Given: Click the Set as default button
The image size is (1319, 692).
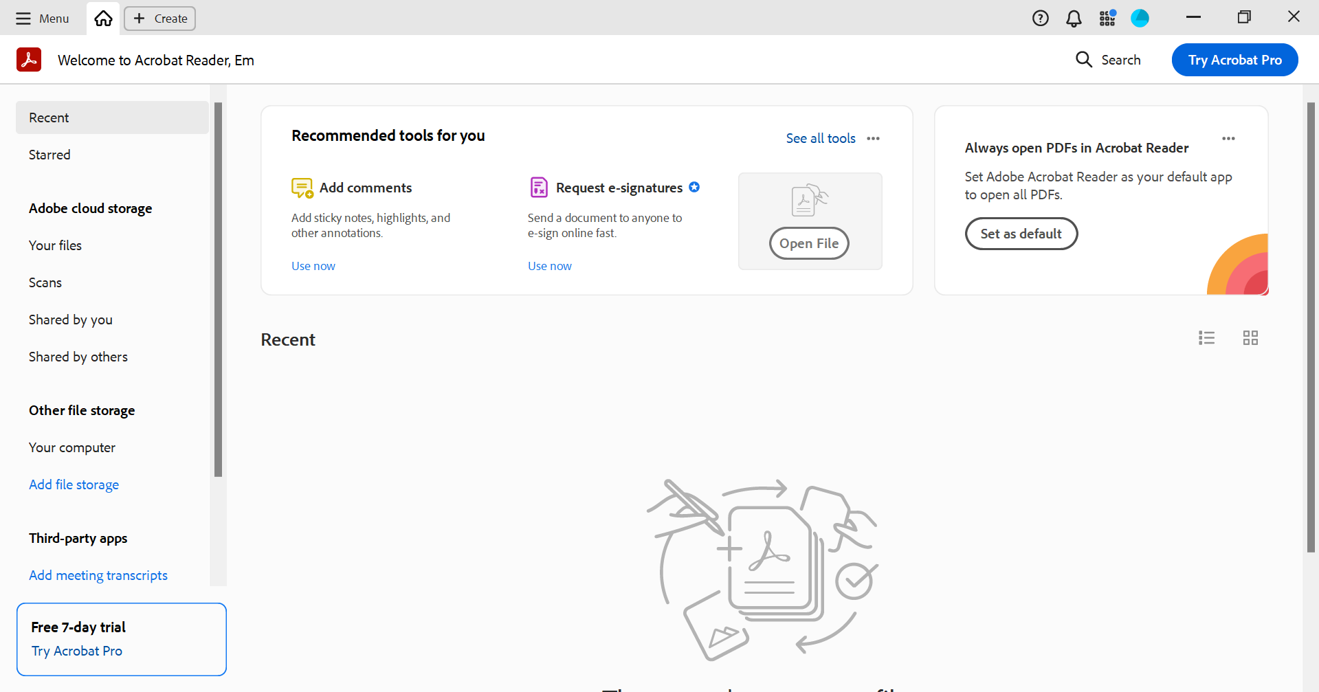Looking at the screenshot, I should 1021,234.
